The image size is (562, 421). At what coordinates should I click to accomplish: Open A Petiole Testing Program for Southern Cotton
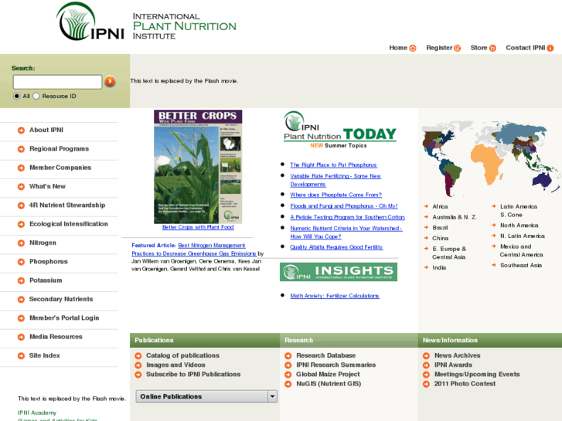(347, 217)
